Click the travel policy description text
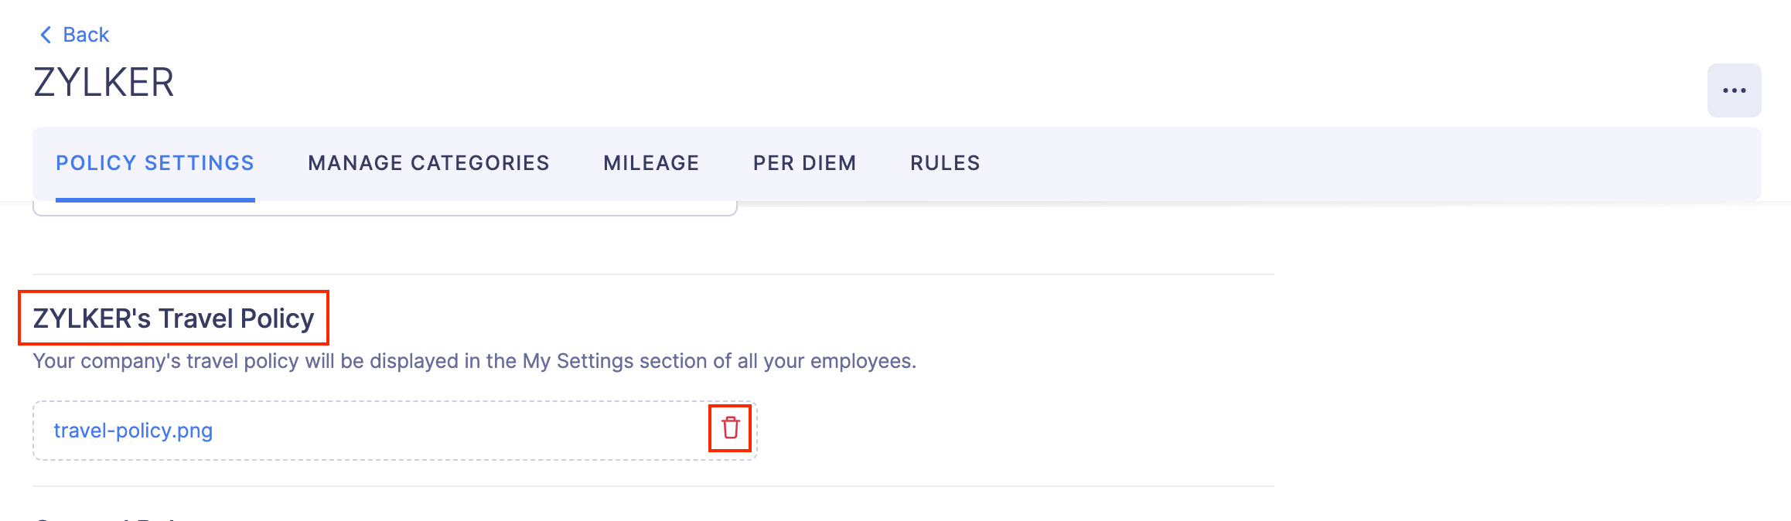 click(x=473, y=359)
